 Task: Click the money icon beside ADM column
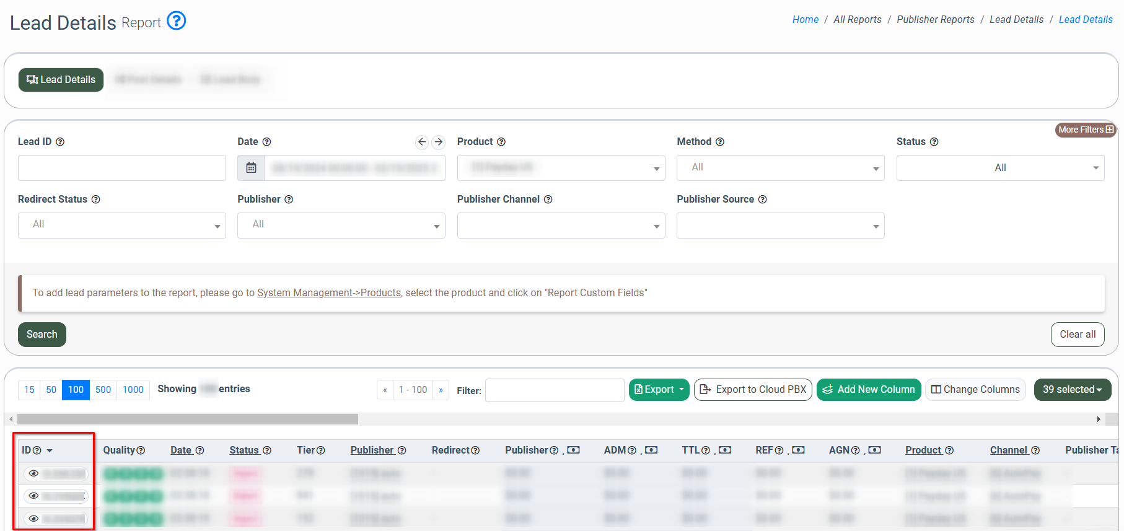coord(651,450)
